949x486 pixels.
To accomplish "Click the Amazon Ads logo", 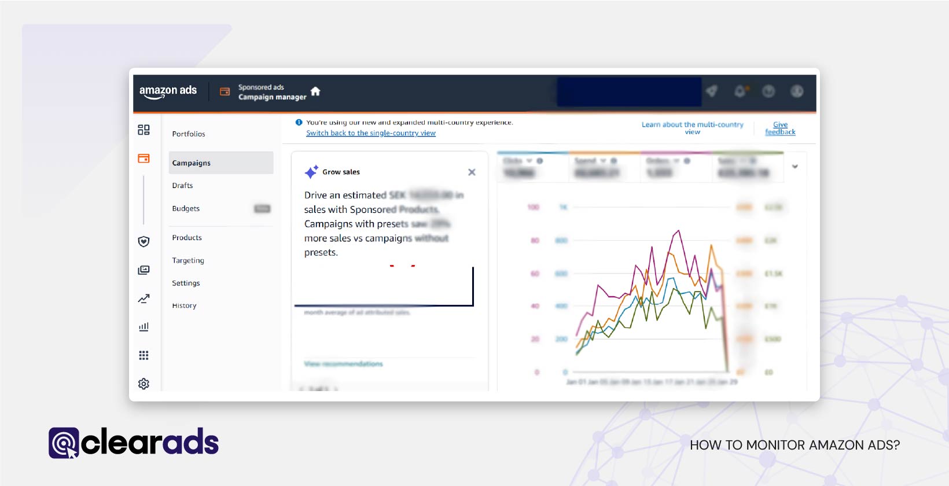I will coord(168,91).
